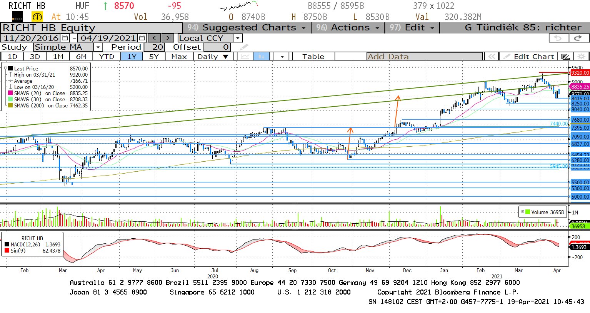Click the Period value field
This screenshot has width=590, height=313.
(154, 47)
